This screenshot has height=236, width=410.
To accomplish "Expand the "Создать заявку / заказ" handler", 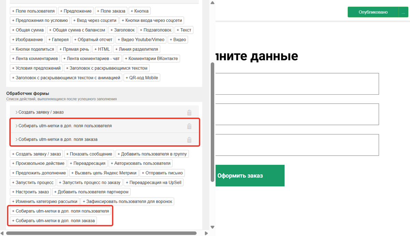I will (16, 112).
